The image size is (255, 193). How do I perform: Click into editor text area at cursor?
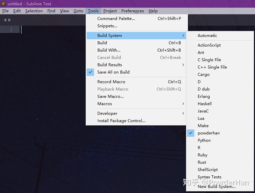[21, 30]
